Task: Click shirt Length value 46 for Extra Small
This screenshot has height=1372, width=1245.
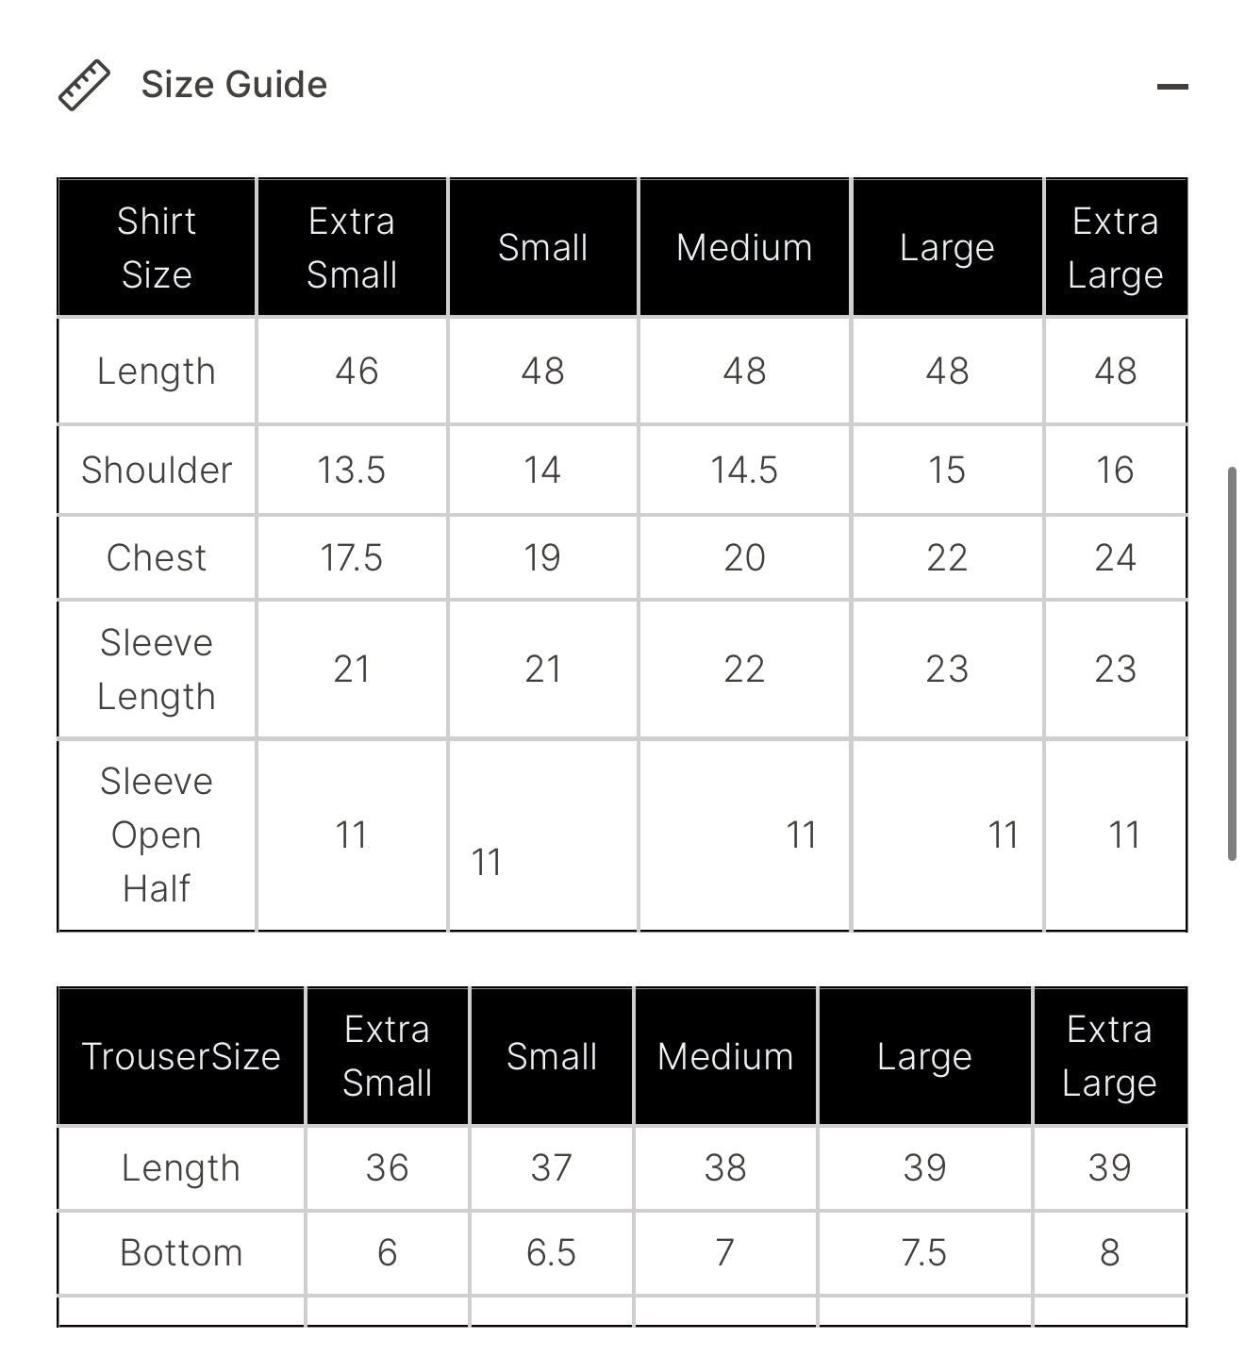Action: click(357, 371)
